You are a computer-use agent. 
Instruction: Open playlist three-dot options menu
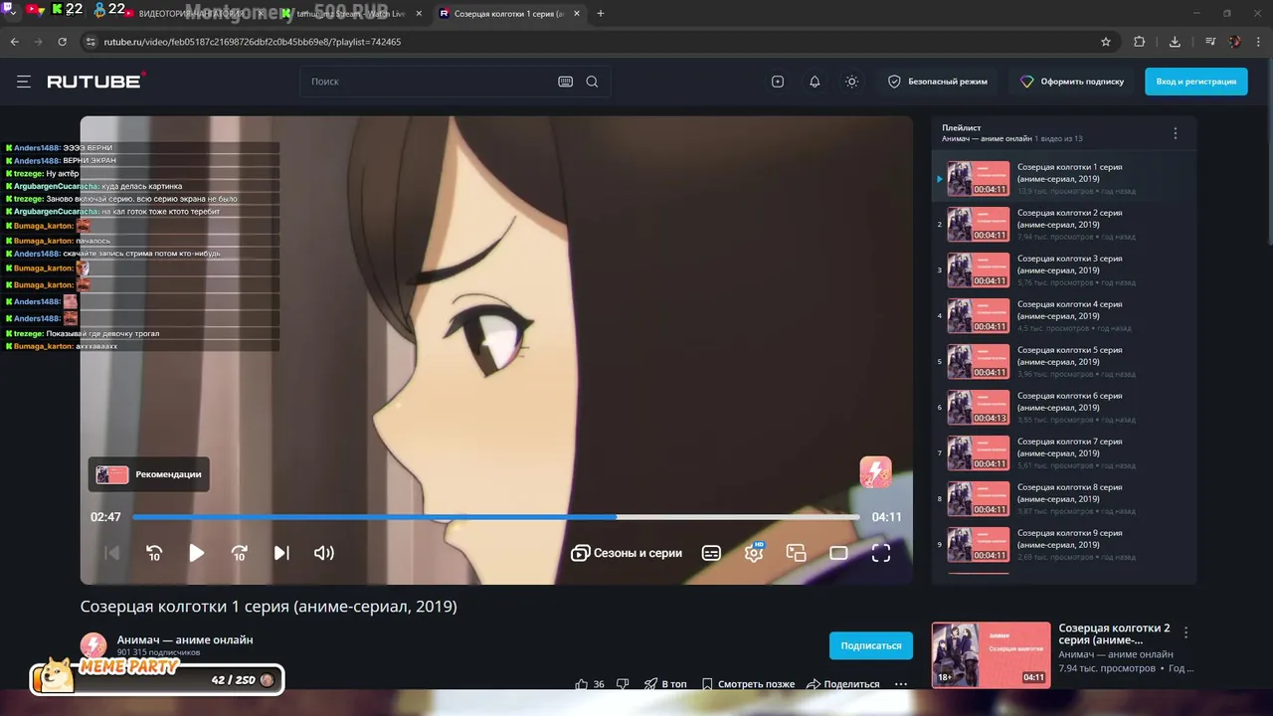(x=1175, y=133)
